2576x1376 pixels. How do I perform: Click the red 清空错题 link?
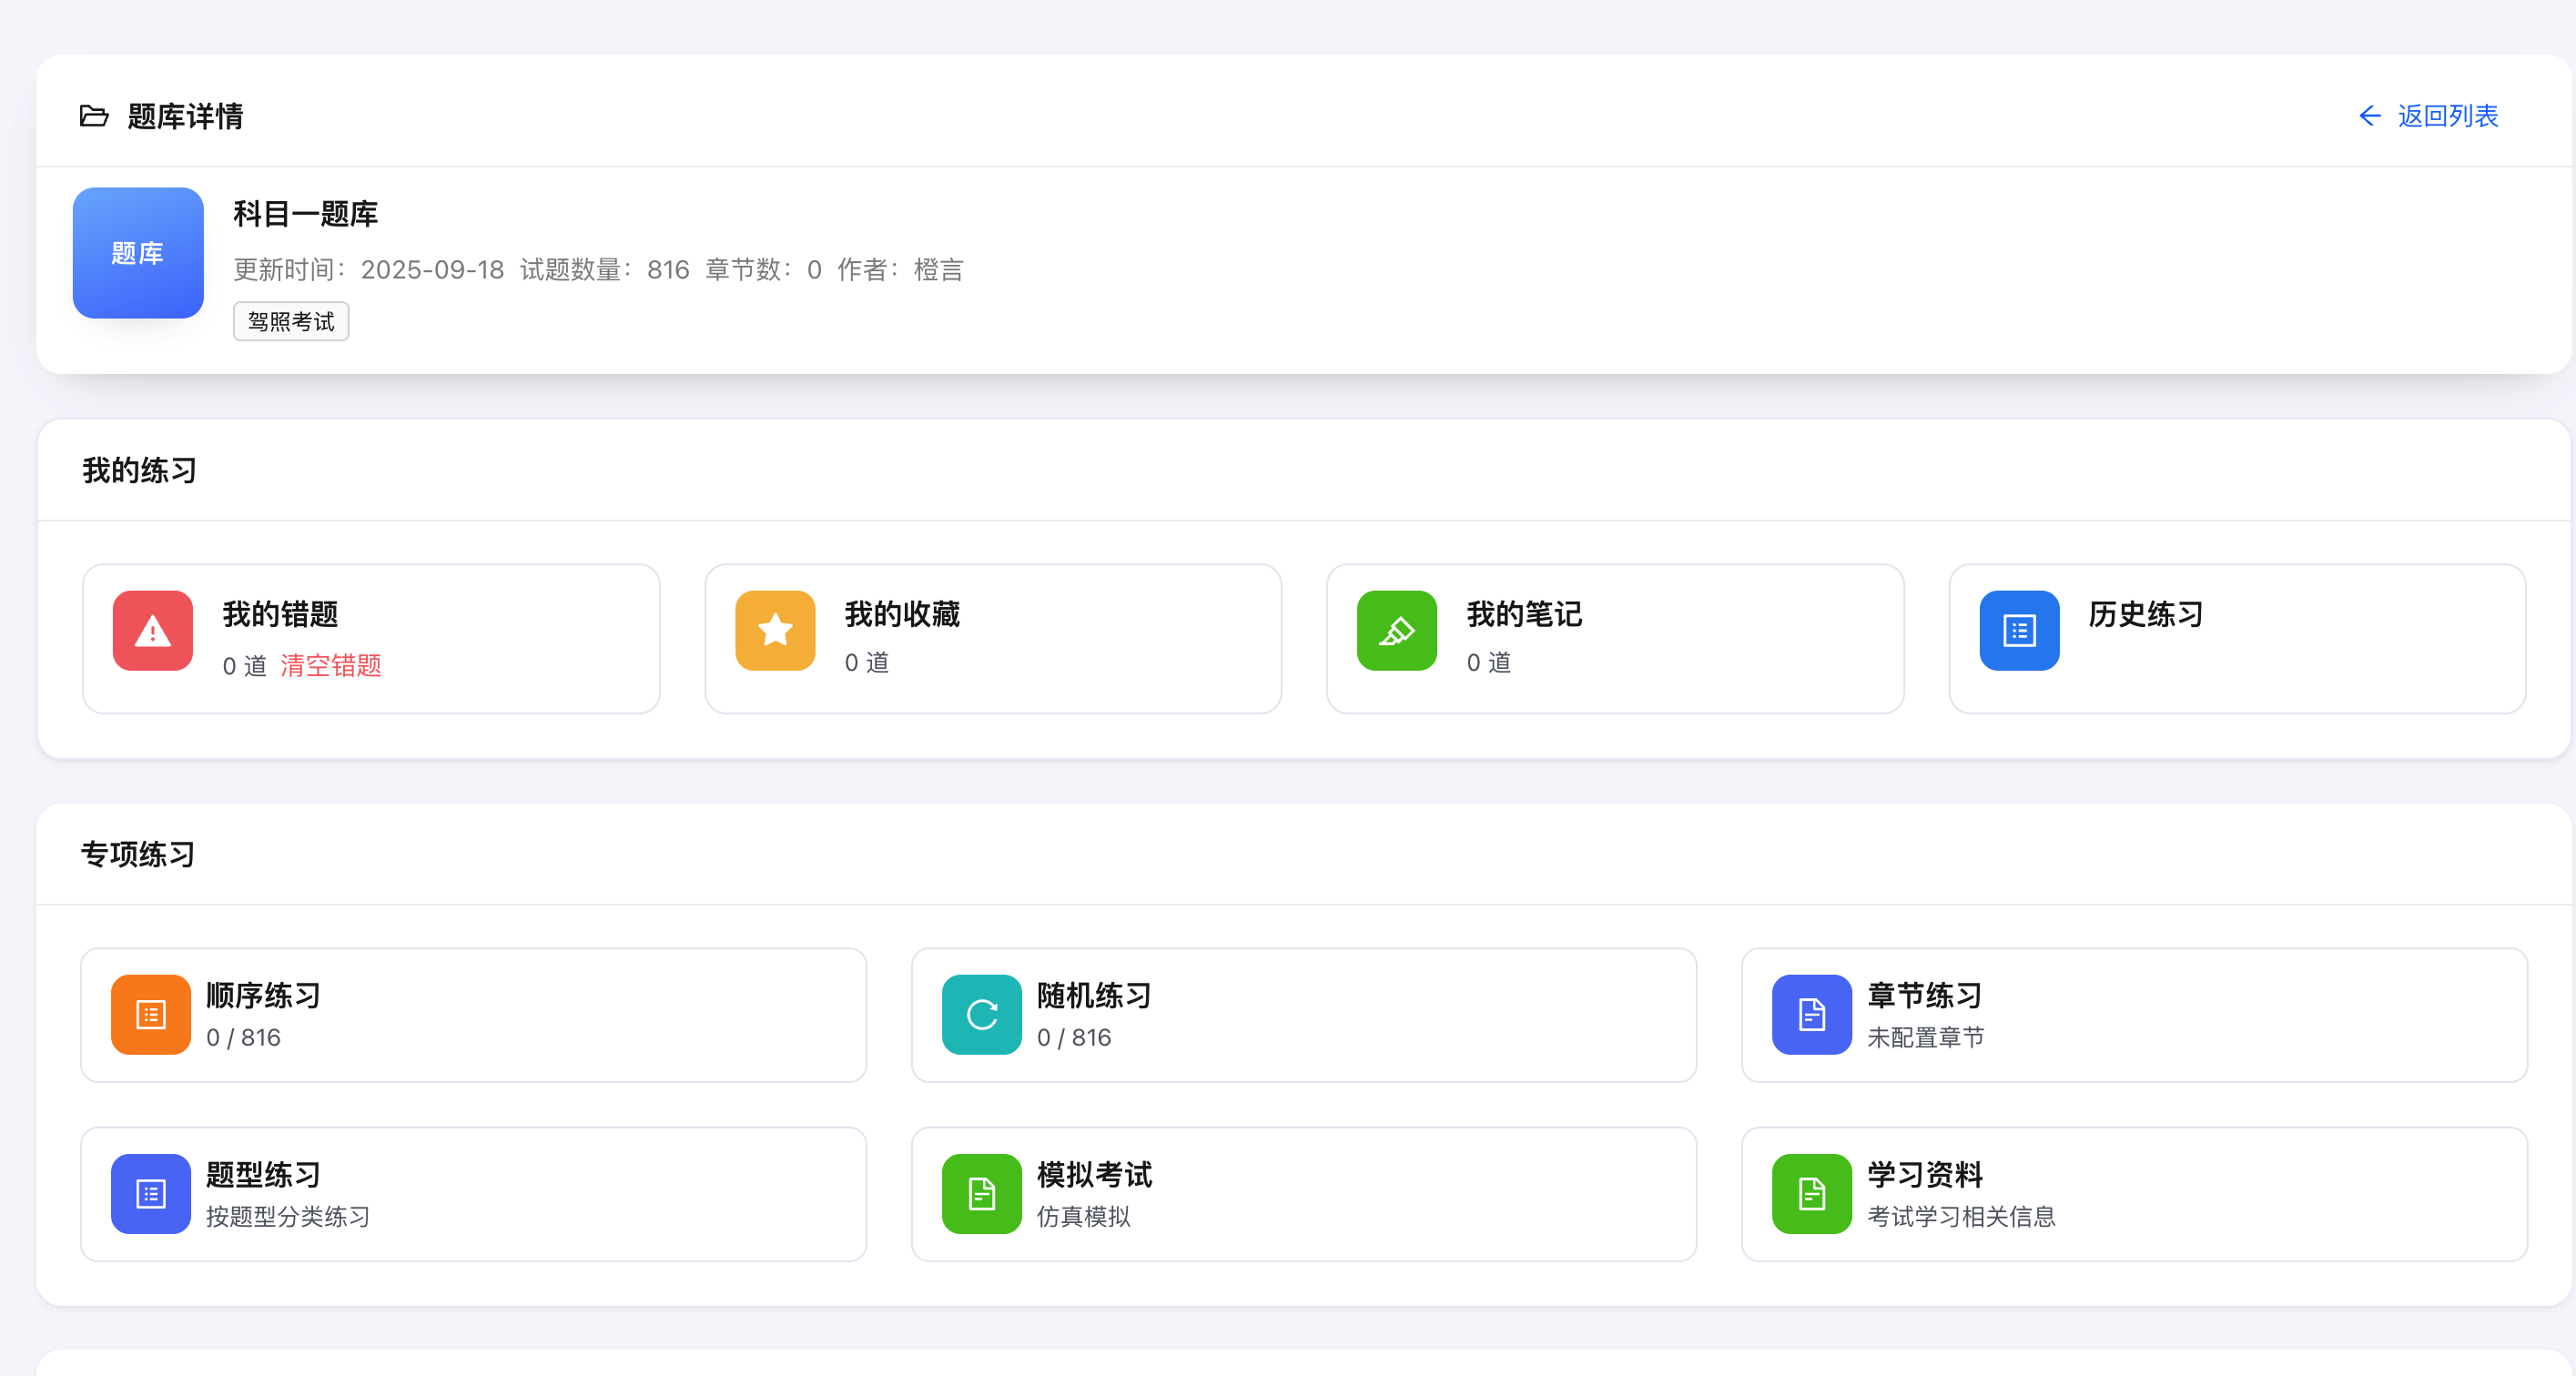[331, 665]
